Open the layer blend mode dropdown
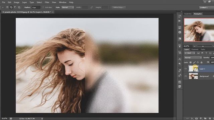 pyautogui.click(x=193, y=58)
